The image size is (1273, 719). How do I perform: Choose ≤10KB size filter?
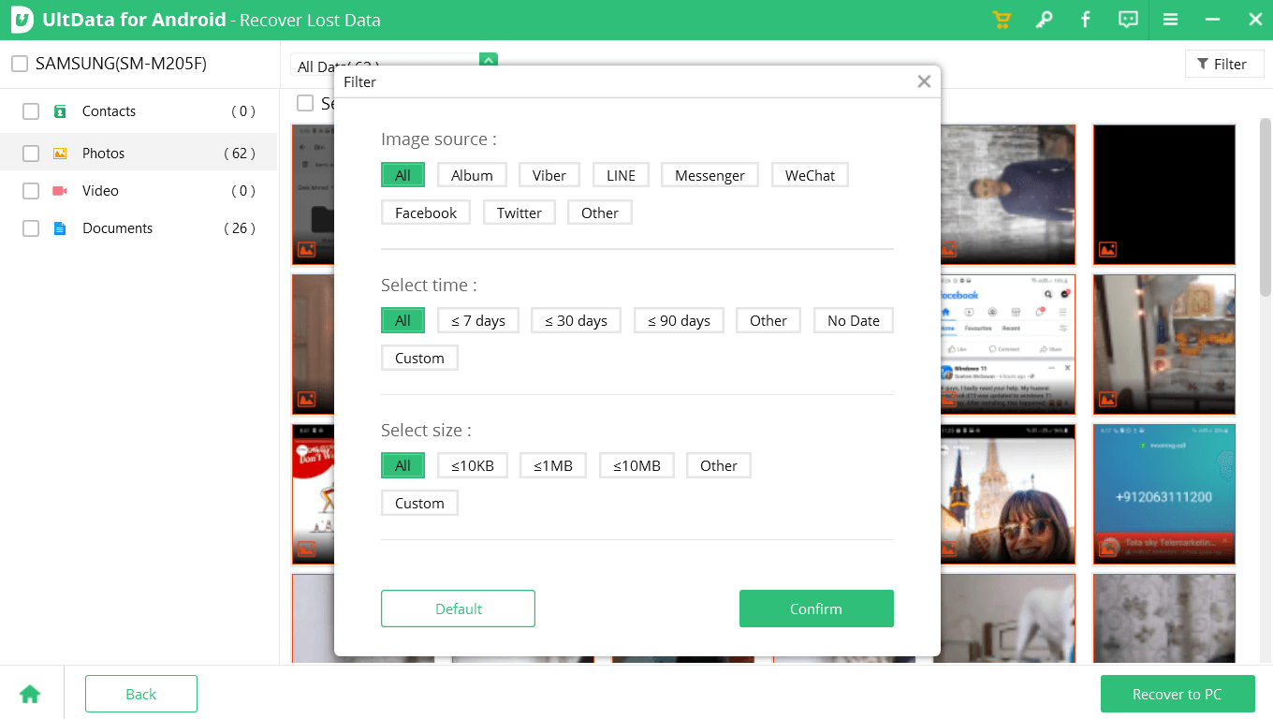pyautogui.click(x=473, y=465)
